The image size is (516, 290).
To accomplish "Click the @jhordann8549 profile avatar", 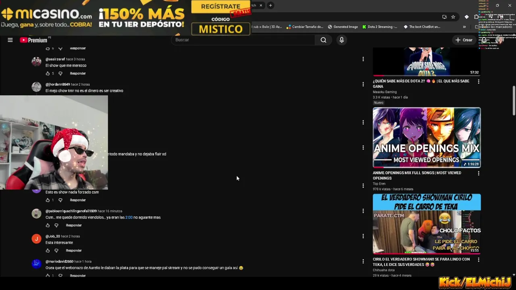I will 37,87.
